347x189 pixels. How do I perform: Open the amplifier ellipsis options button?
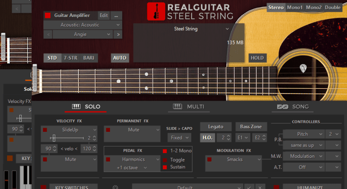116,16
